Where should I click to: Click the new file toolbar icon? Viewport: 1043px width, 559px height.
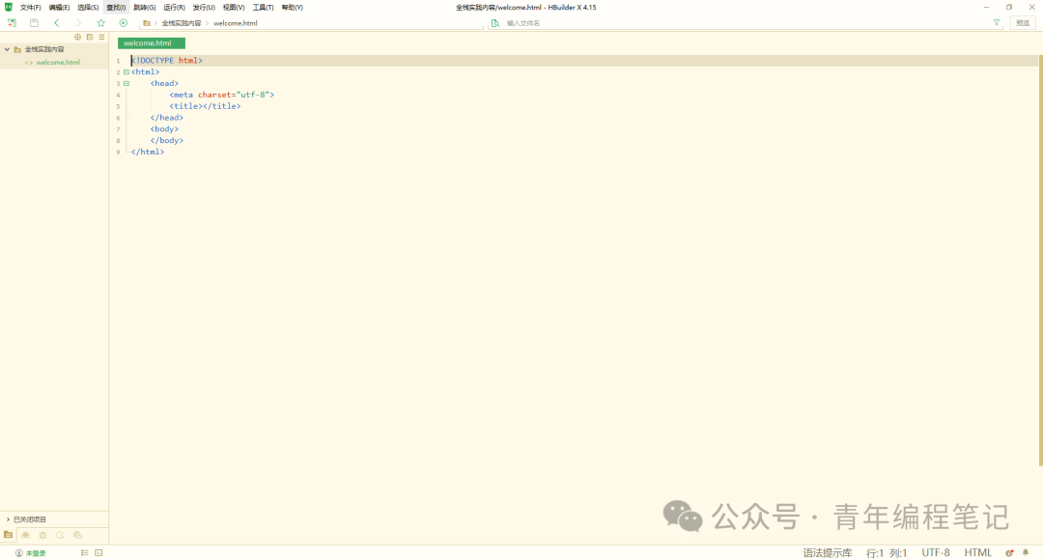point(12,22)
